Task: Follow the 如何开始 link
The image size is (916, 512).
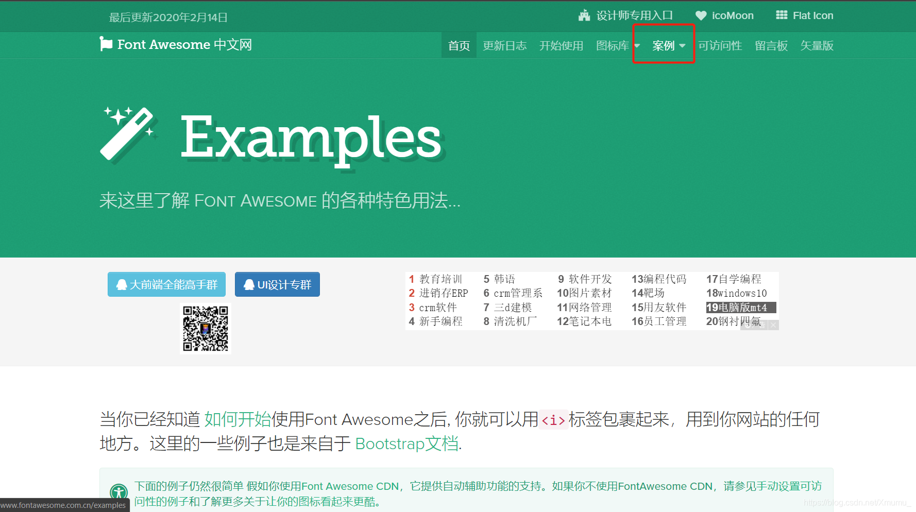Action: click(x=238, y=419)
